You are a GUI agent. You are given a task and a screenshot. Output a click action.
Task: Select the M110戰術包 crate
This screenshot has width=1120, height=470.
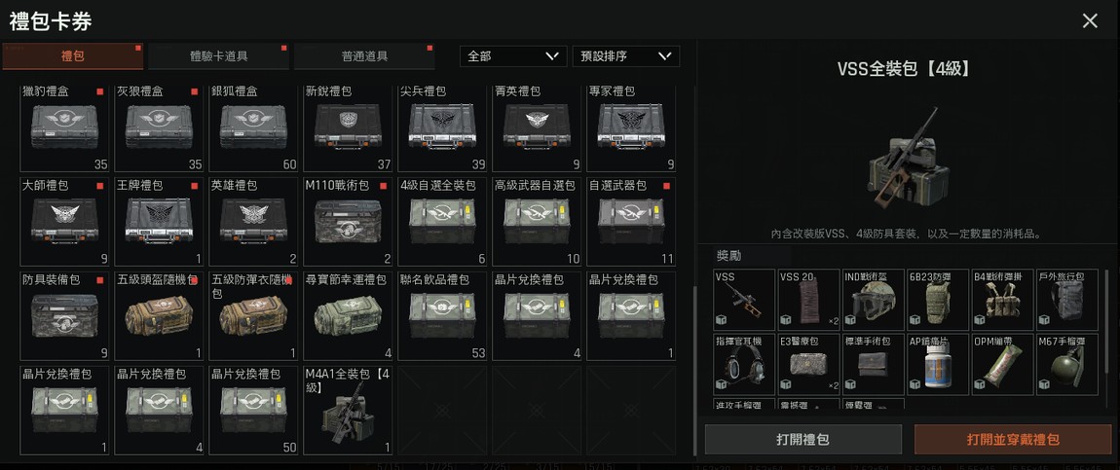click(x=348, y=221)
